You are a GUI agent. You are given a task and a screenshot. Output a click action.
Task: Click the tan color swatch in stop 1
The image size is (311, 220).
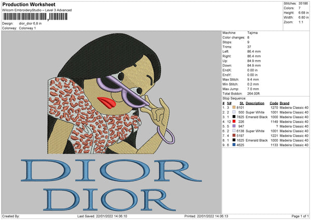(234, 107)
